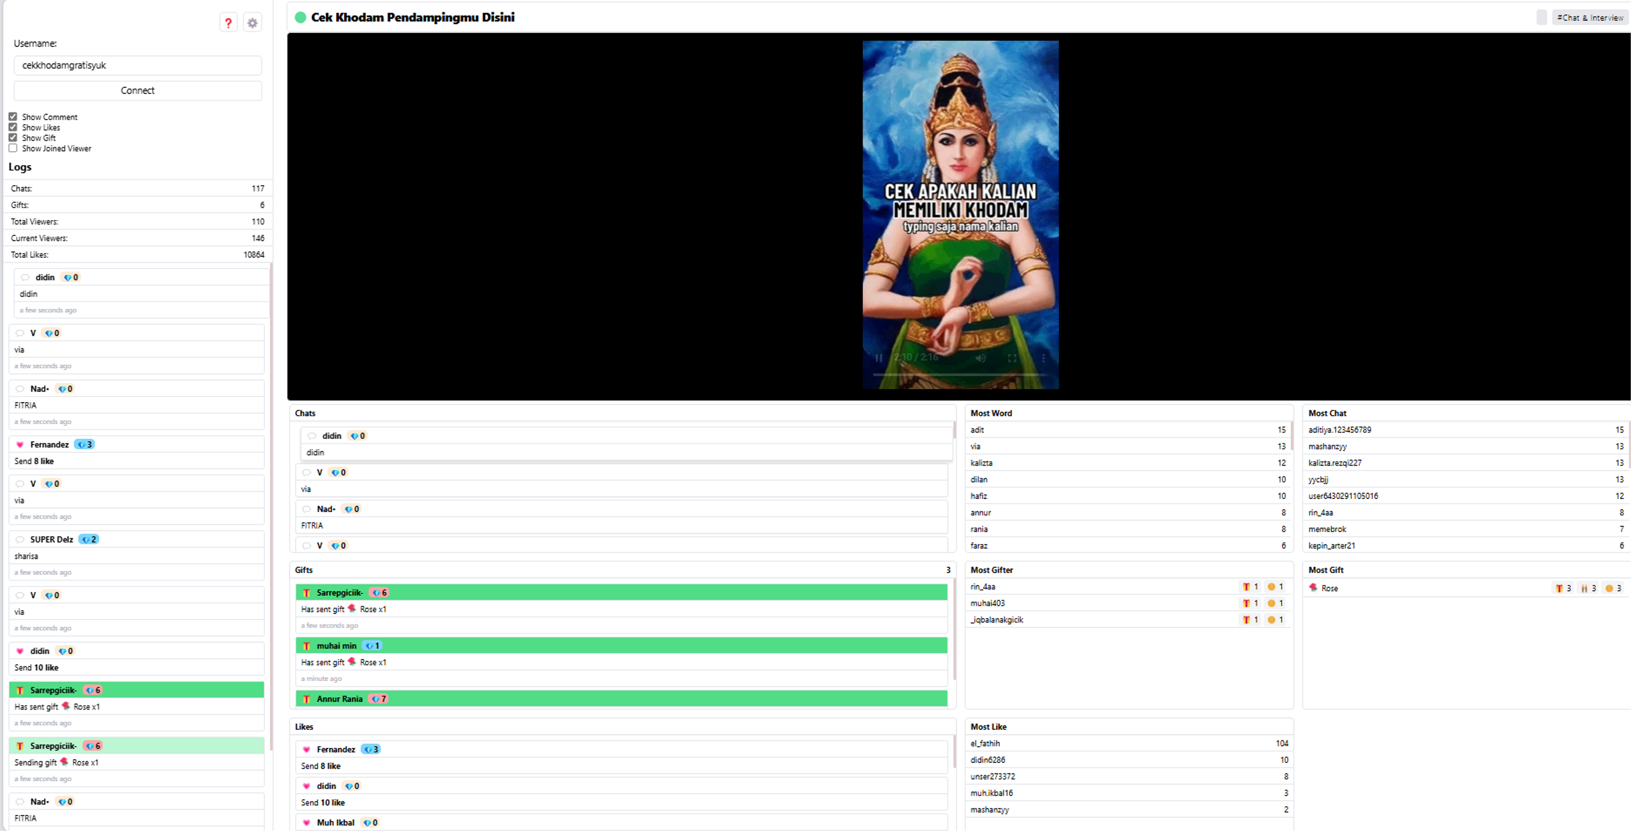This screenshot has width=1631, height=831.
Task: Pause the khodam video
Action: (x=879, y=358)
